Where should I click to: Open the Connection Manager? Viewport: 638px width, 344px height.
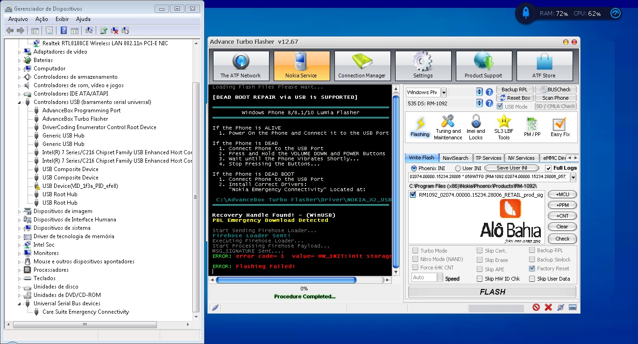coord(362,66)
